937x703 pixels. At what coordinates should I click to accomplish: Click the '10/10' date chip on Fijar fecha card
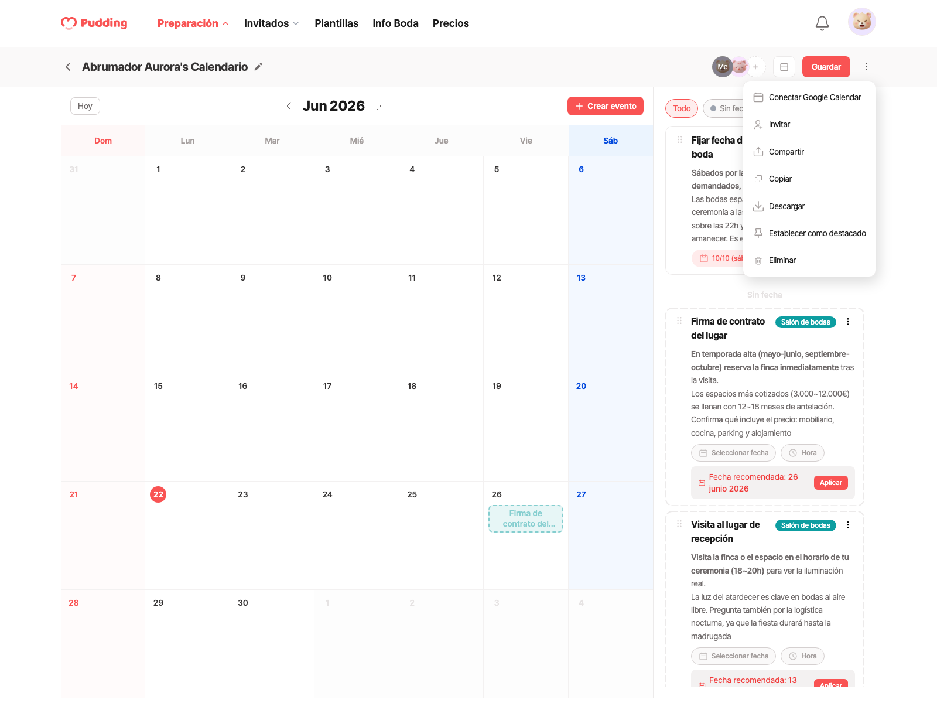tap(717, 258)
